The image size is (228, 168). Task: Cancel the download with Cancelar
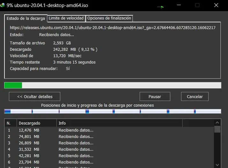click(195, 96)
